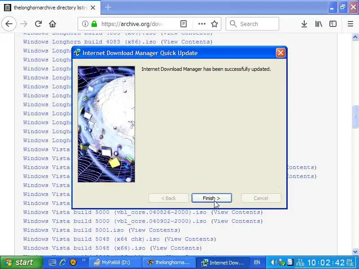Viewport: 359px width, 269px height.
Task: Open the Windows Start menu
Action: [21, 262]
